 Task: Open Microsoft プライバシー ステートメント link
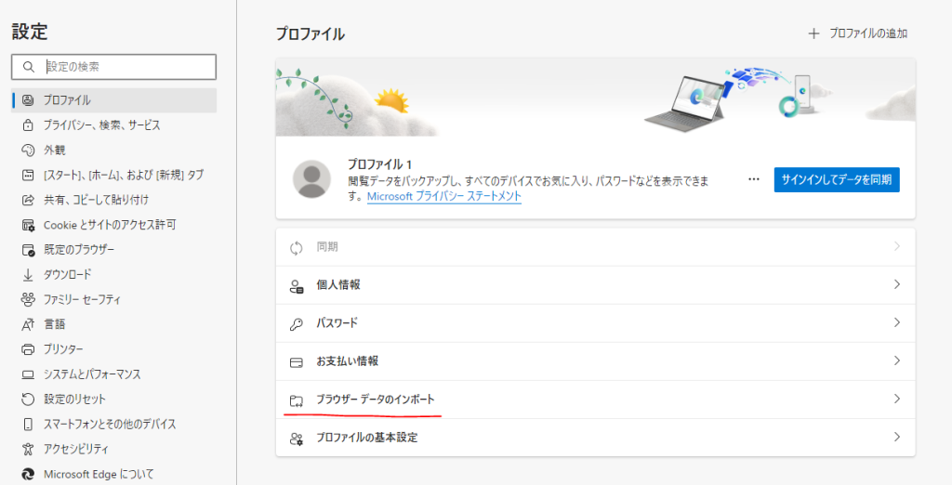[444, 197]
